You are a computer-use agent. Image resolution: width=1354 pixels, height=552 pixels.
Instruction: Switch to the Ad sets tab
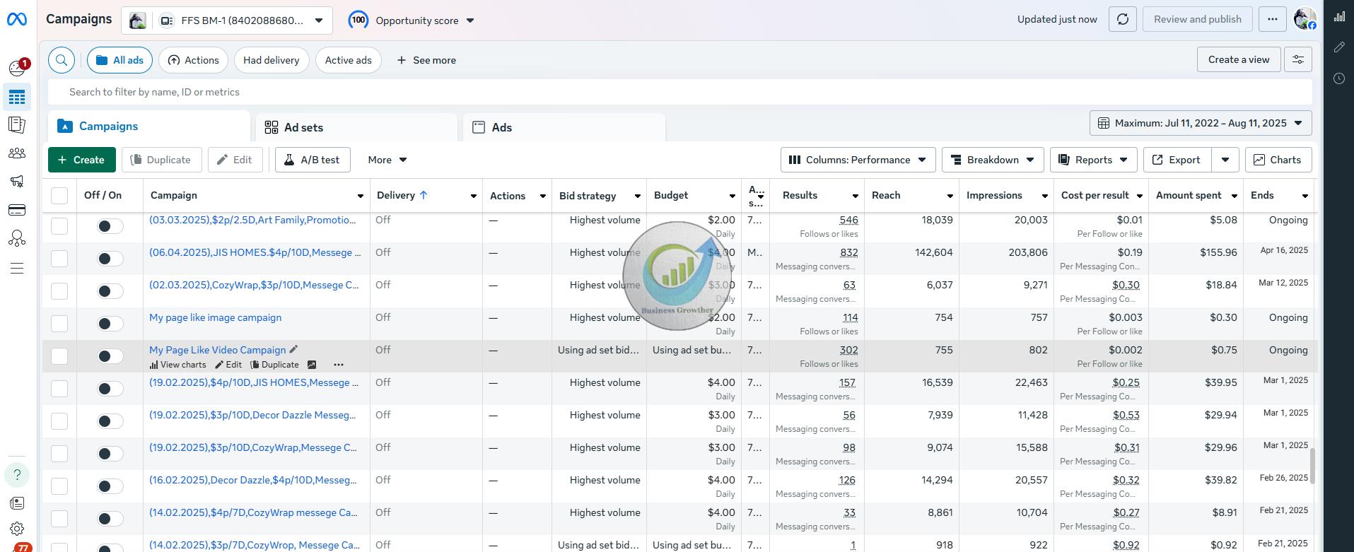pos(303,127)
